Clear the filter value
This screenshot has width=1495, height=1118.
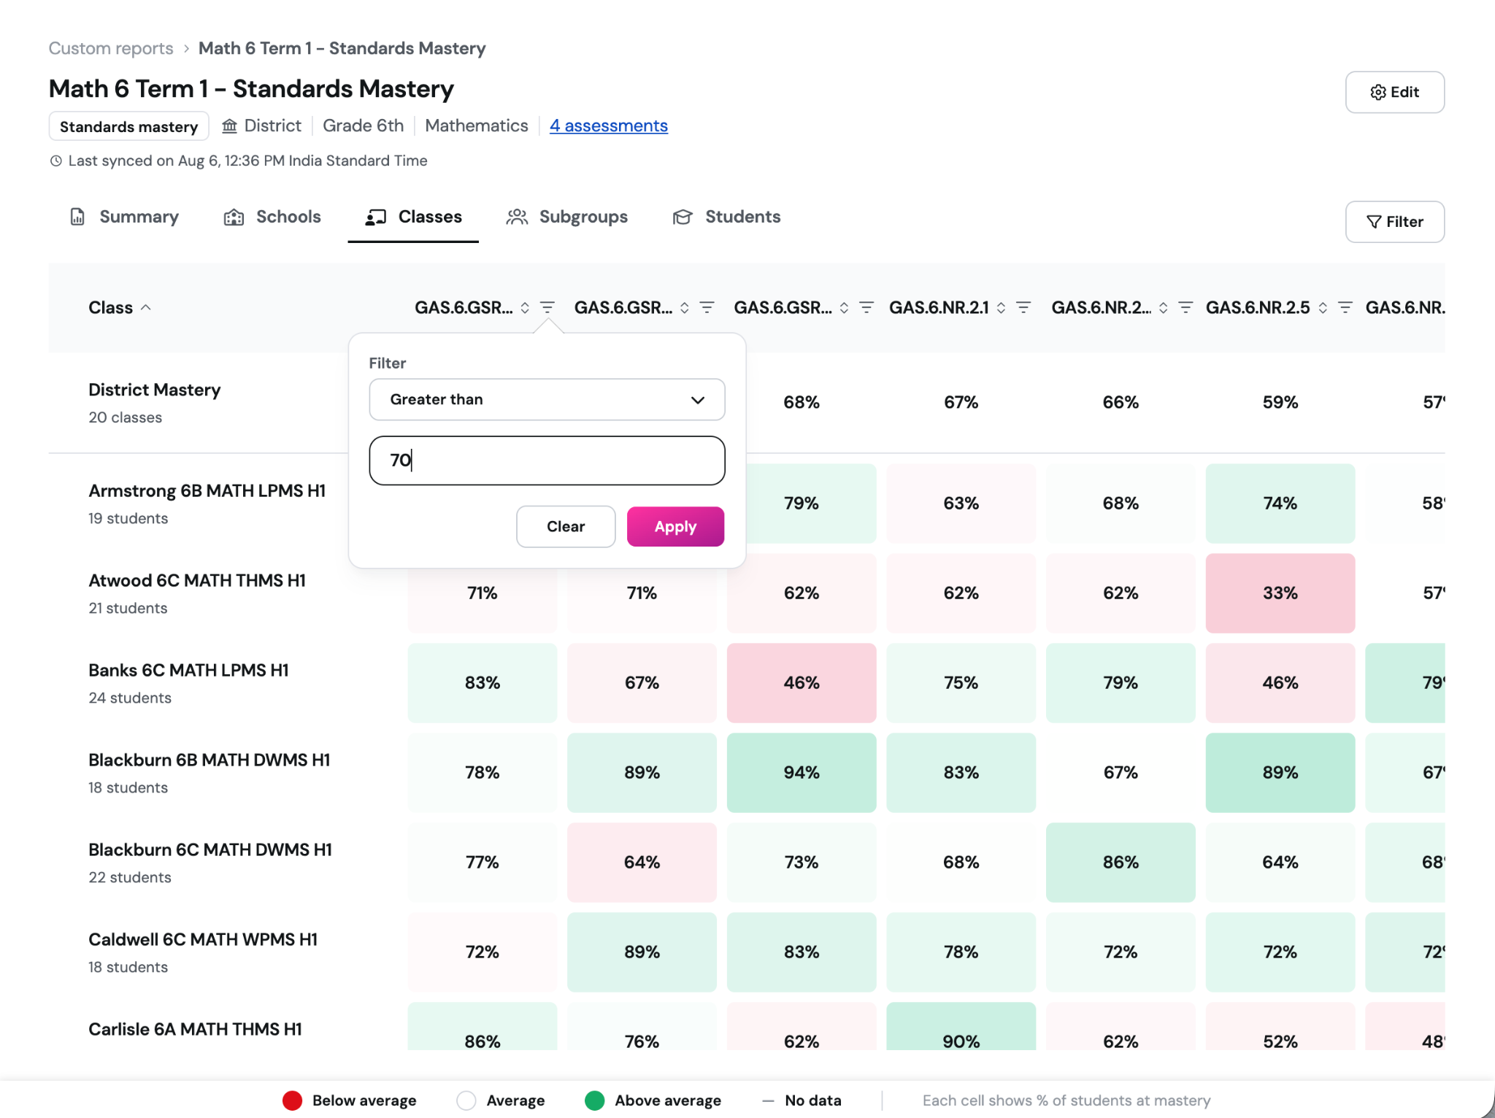tap(566, 526)
